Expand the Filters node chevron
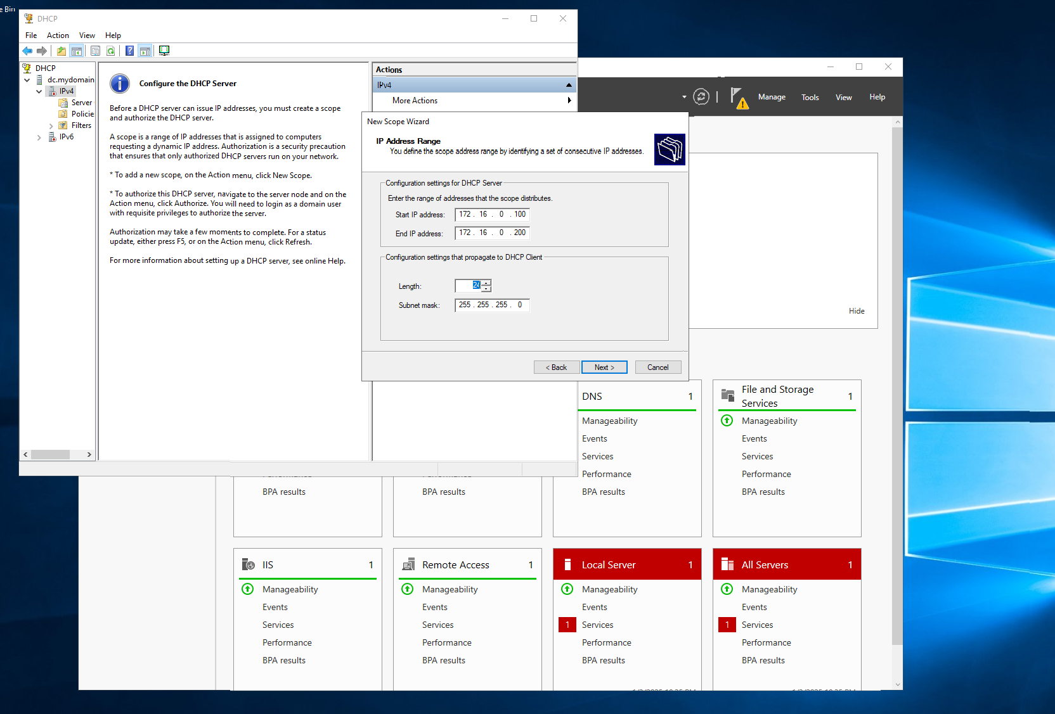1055x714 pixels. click(51, 125)
